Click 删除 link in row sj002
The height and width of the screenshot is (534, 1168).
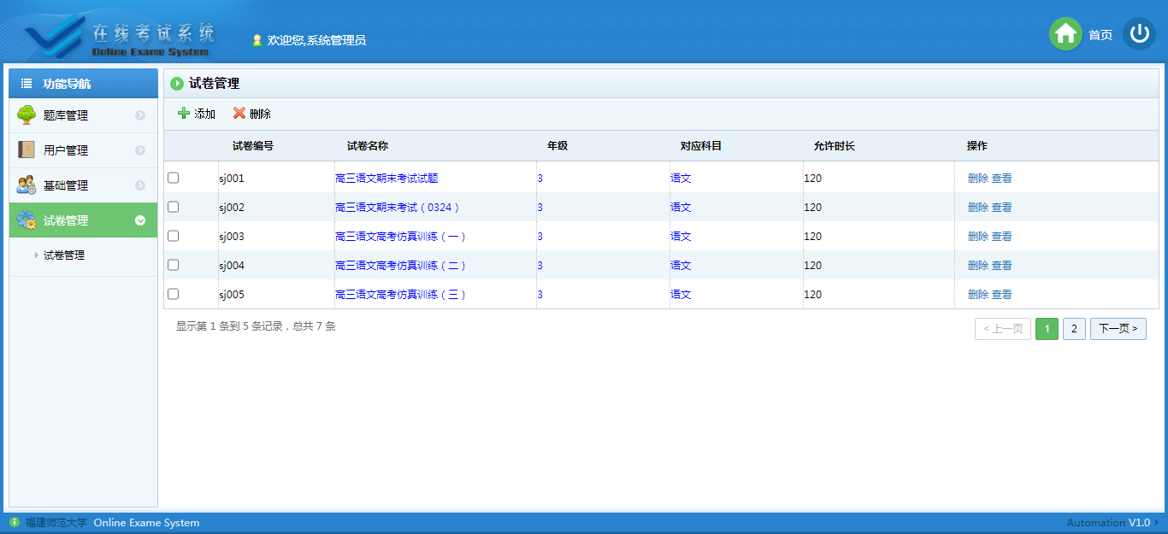(x=977, y=208)
